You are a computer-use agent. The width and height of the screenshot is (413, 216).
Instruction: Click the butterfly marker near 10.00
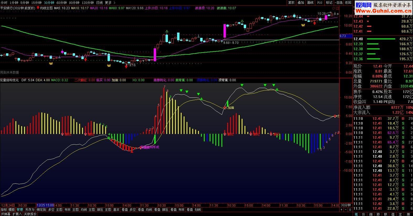(303, 25)
